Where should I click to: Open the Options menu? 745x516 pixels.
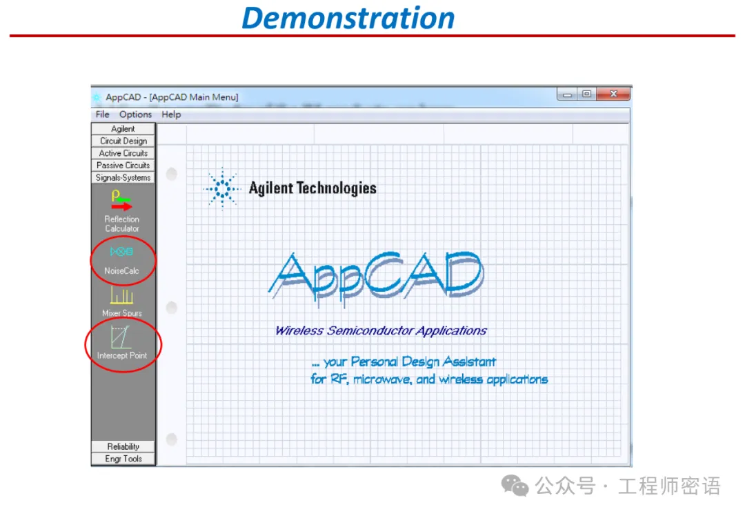pos(135,115)
